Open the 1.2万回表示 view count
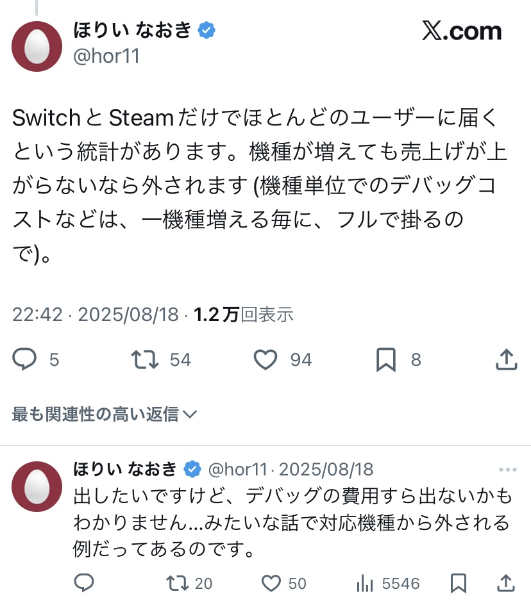The height and width of the screenshot is (610, 531). coord(244,314)
